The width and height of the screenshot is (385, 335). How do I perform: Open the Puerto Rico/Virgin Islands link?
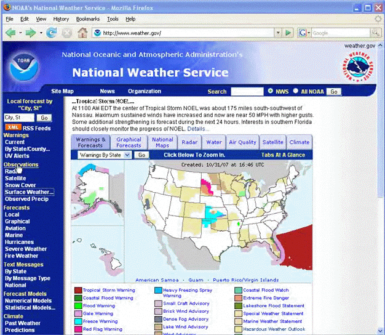(x=246, y=280)
